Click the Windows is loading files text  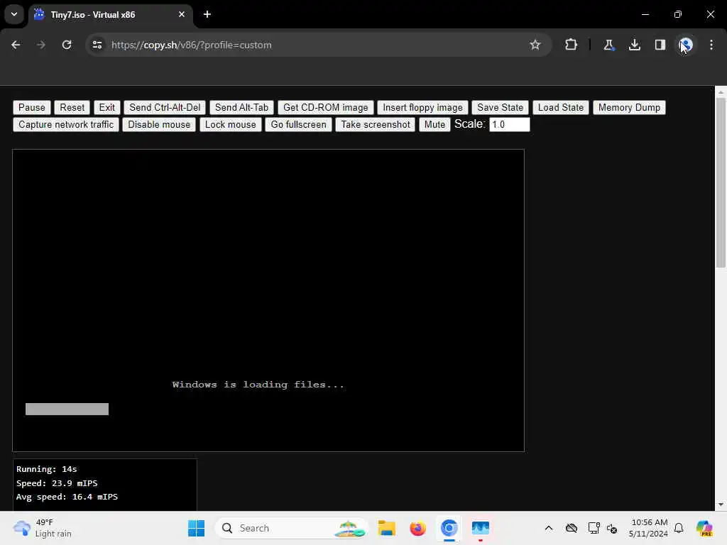[258, 385]
